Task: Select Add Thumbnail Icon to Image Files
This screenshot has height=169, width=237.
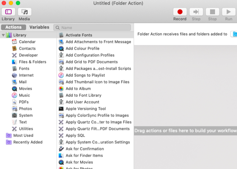Action: coord(95,82)
